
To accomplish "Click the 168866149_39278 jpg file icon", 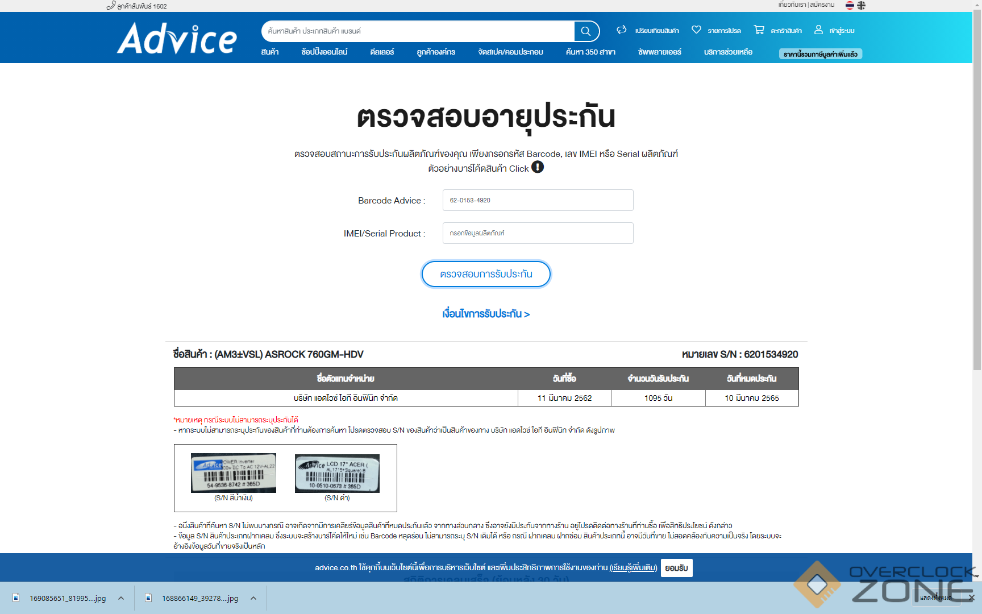I will click(148, 598).
